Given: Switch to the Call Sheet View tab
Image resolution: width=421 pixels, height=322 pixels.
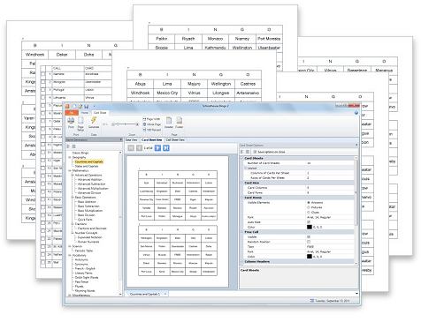Looking at the screenshot, I should [x=175, y=139].
